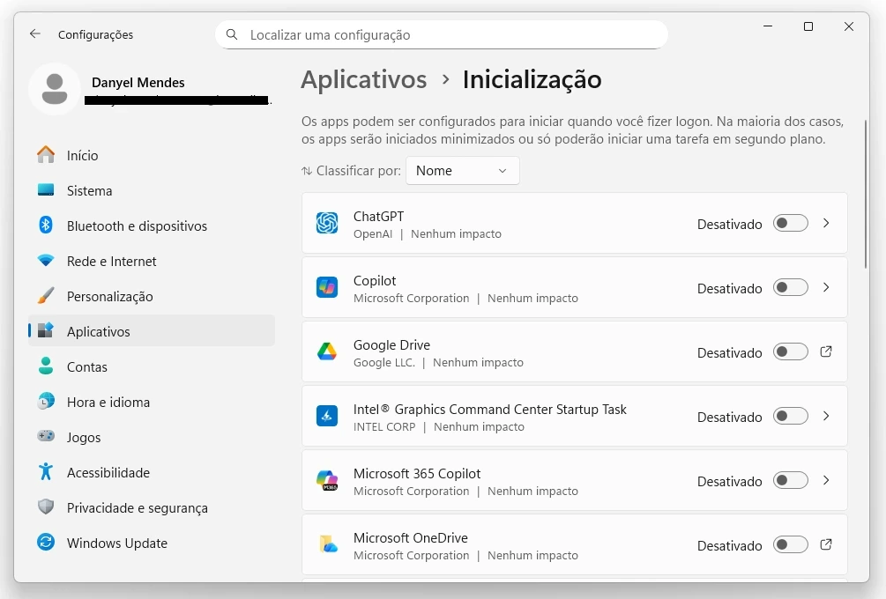886x599 pixels.
Task: Click the Configurações window title
Action: 95,34
